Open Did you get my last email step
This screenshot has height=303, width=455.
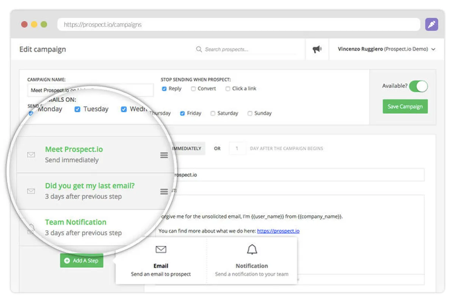90,186
